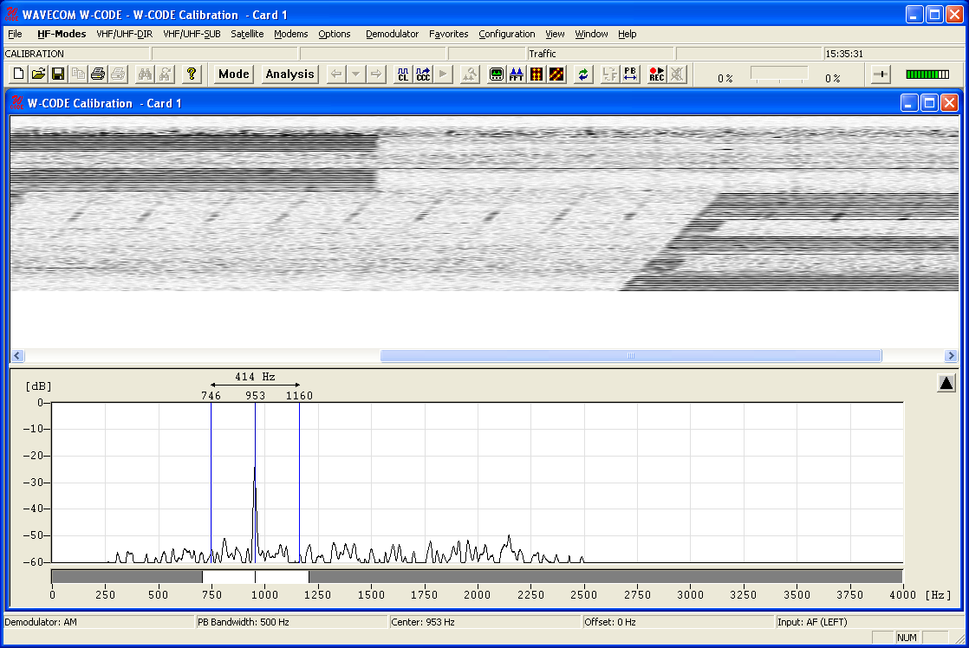Screen dimensions: 969x648
Task: Save using the floppy disk icon
Action: tap(58, 75)
